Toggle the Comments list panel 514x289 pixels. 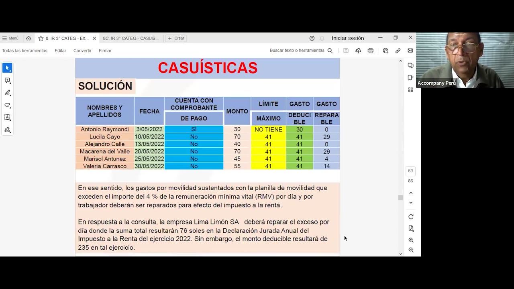pyautogui.click(x=410, y=65)
